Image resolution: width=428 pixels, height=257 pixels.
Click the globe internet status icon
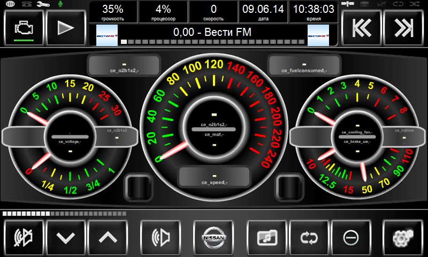10,4
